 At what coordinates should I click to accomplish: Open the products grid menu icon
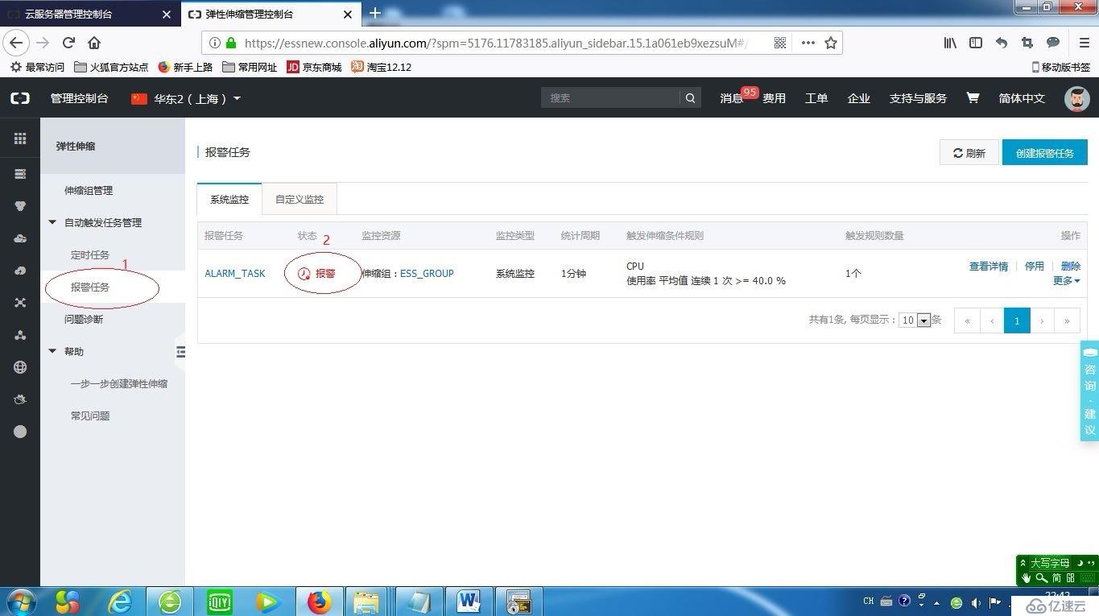click(x=20, y=138)
